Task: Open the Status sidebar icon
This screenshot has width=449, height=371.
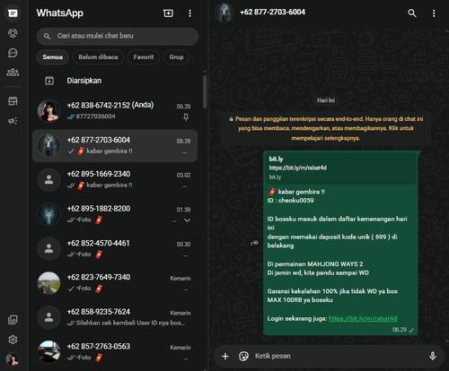Action: [x=13, y=33]
